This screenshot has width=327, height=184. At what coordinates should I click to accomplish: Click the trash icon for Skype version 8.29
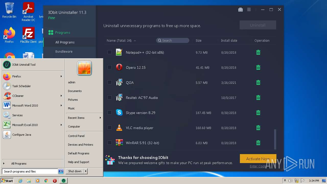coord(258,113)
